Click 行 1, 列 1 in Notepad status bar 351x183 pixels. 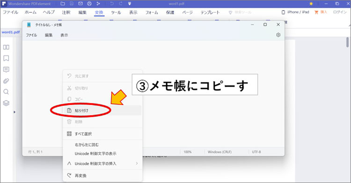coord(36,152)
